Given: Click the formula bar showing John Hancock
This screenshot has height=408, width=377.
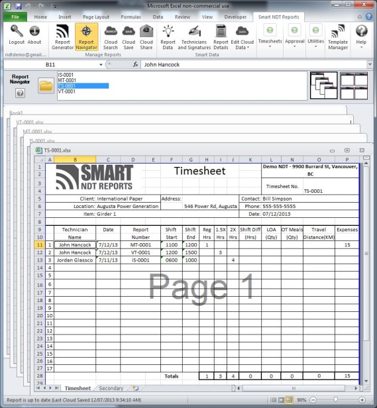Looking at the screenshot, I should pyautogui.click(x=254, y=64).
